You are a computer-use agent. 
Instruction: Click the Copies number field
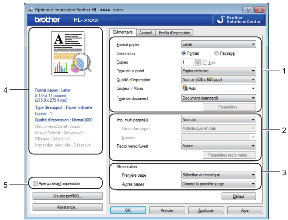(x=188, y=62)
